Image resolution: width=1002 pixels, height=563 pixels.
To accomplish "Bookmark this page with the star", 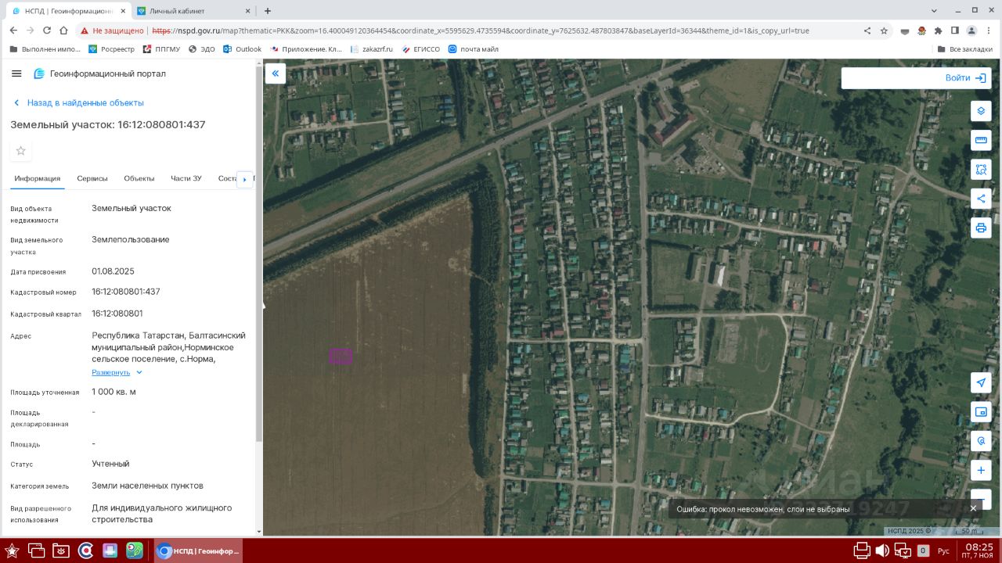I will [x=884, y=30].
